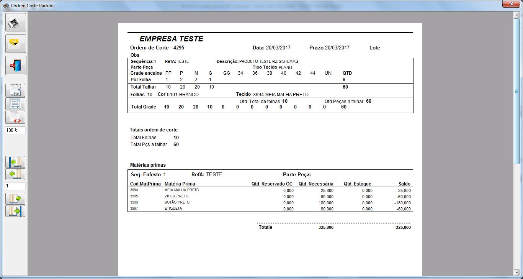This screenshot has height=279, width=523.
Task: Click the vertical scrollbar down arrow
Action: pyautogui.click(x=516, y=272)
